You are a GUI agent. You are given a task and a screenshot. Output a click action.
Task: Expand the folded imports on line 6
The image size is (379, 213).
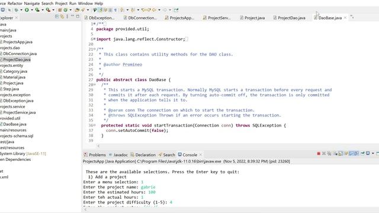point(95,39)
